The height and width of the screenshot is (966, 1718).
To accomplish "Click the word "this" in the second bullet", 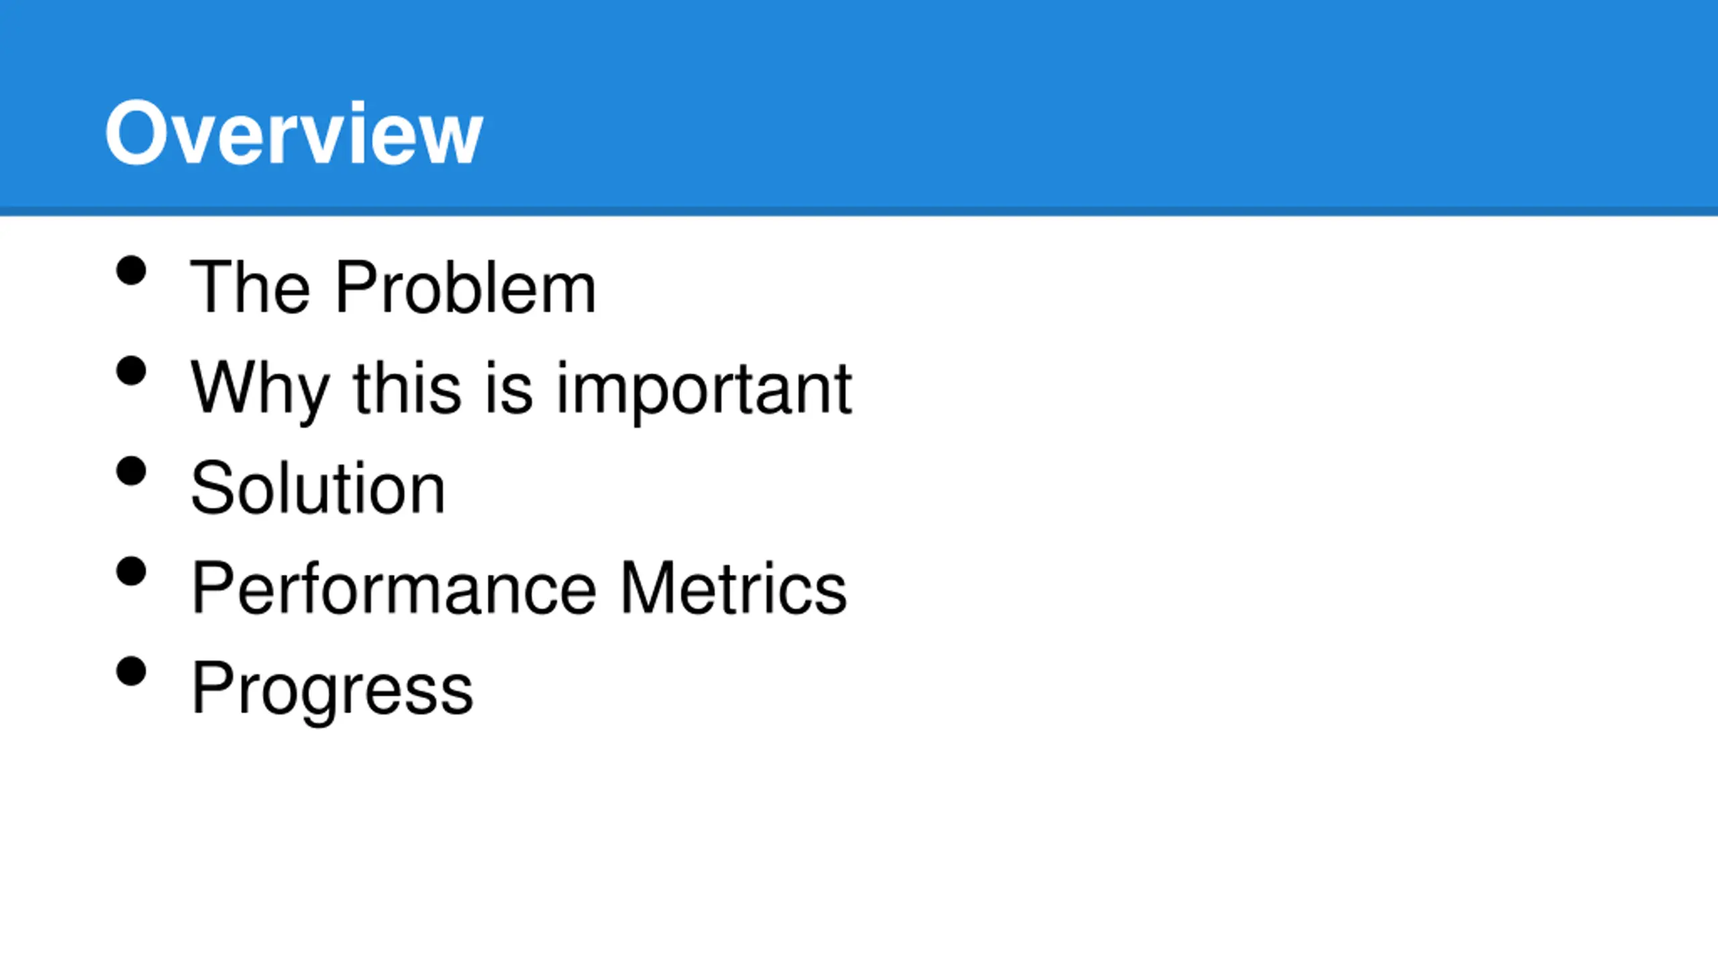I will (x=407, y=387).
